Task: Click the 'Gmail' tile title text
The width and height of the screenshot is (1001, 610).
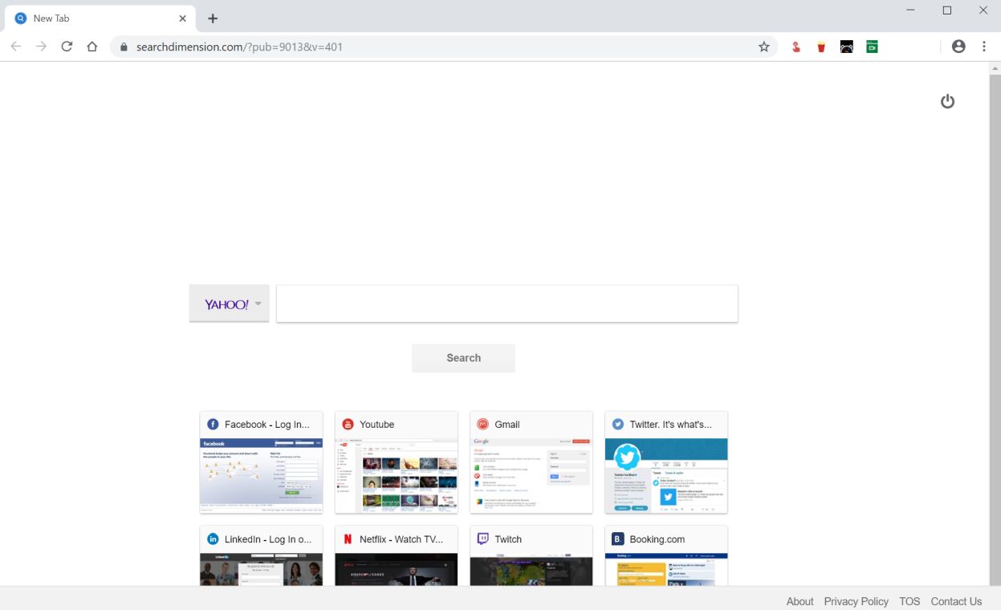Action: coord(507,425)
